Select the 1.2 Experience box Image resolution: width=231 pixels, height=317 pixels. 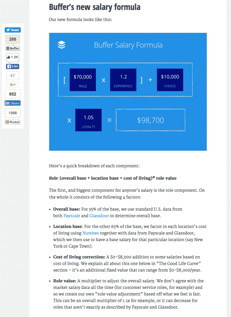click(x=123, y=80)
